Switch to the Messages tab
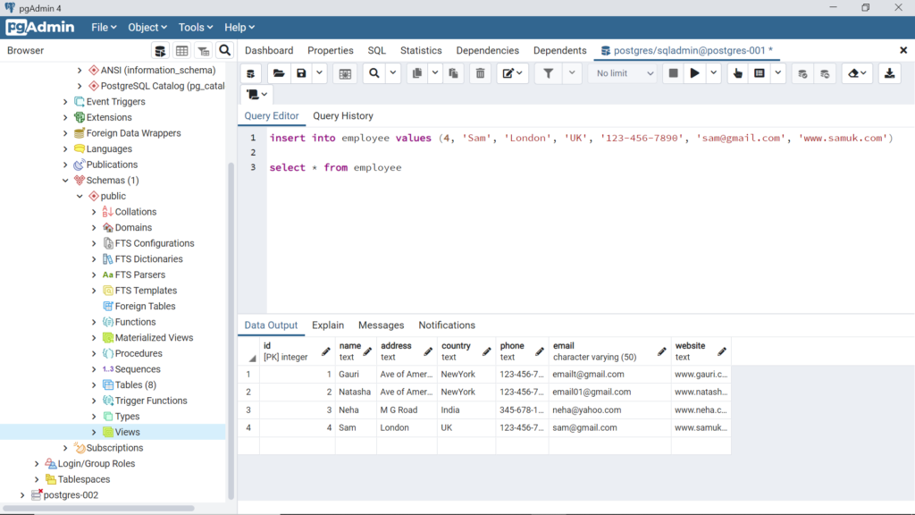915x515 pixels. [381, 325]
